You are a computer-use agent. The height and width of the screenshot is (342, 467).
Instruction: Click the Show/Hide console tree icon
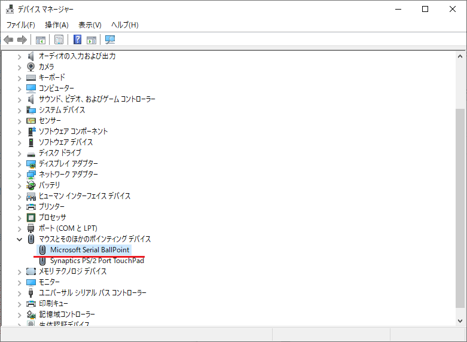click(41, 40)
